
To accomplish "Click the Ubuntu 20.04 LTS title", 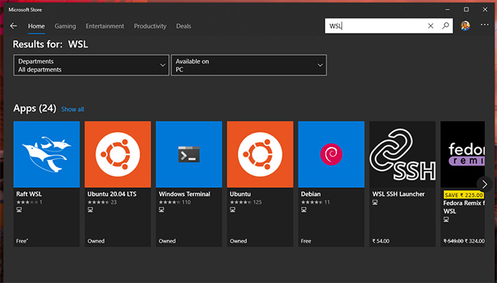I will 112,194.
